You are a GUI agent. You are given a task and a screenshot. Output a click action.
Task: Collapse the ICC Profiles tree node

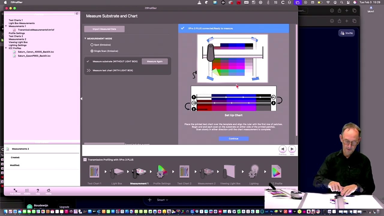(x=6, y=48)
